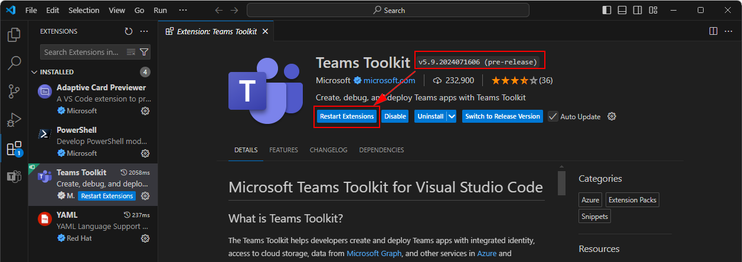Open the Search view in activity bar
Viewport: 742px width, 262px height.
tap(14, 63)
